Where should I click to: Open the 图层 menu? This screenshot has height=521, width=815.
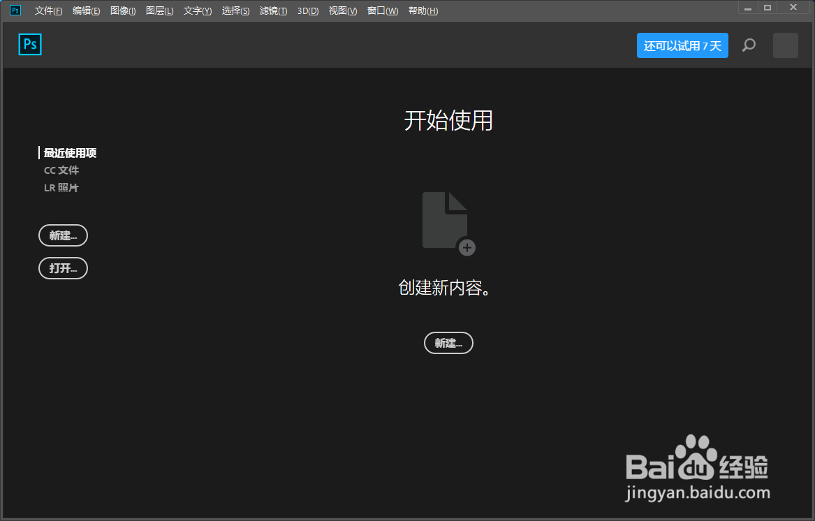point(159,10)
